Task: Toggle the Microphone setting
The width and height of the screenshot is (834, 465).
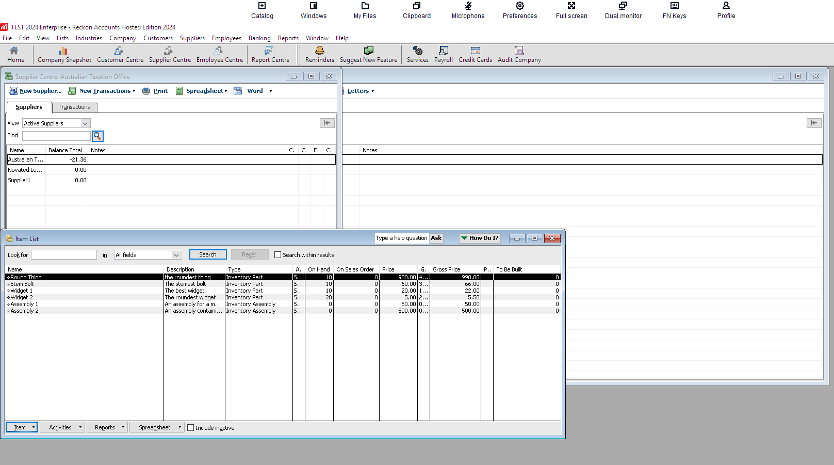Action: click(468, 10)
